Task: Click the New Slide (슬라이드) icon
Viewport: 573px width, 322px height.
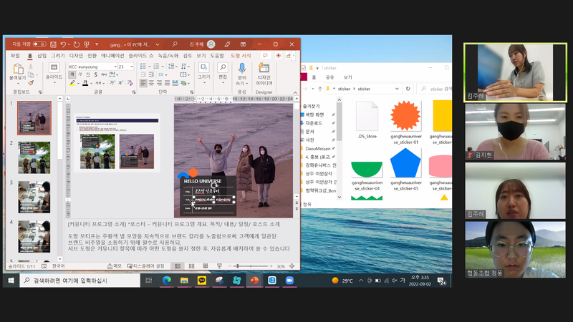Action: (54, 69)
